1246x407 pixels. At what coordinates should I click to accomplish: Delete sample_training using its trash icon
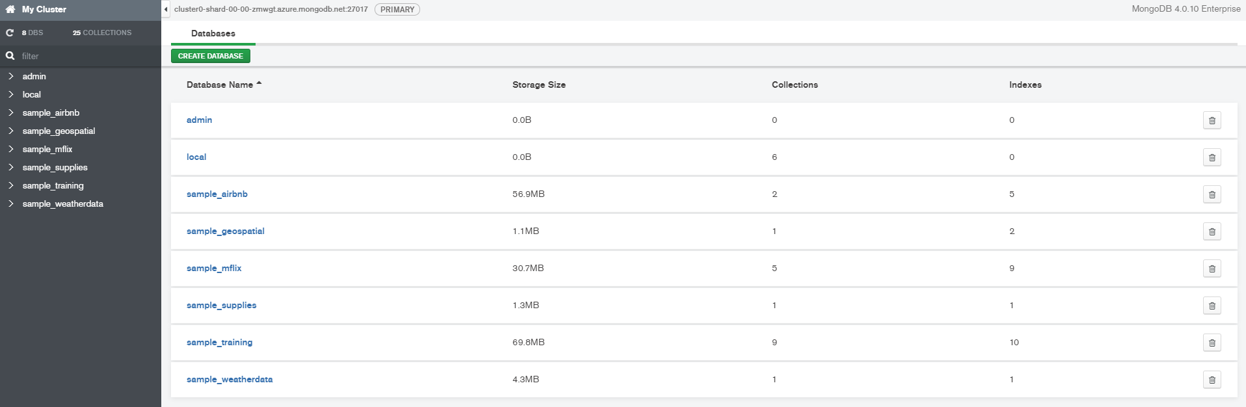pyautogui.click(x=1212, y=343)
